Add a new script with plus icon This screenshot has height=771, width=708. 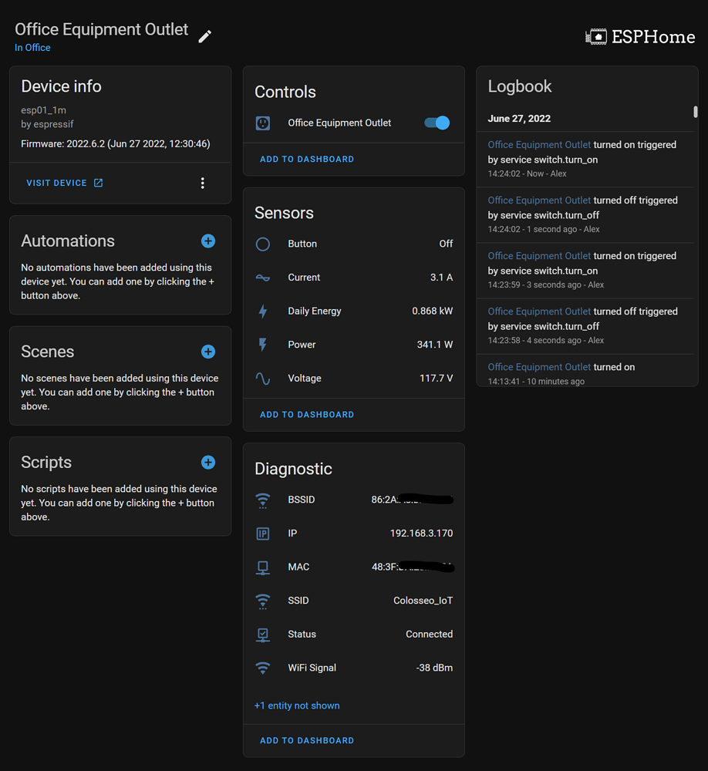point(208,463)
